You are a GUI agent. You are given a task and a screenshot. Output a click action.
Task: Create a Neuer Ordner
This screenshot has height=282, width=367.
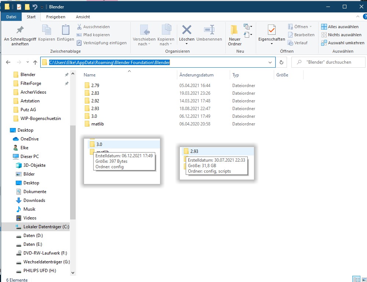coord(235,35)
